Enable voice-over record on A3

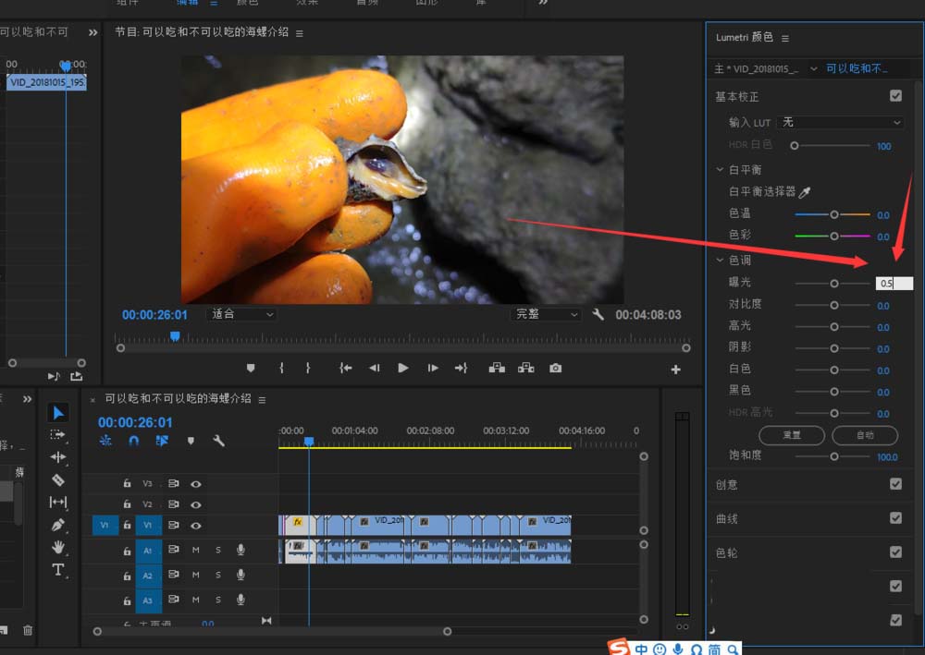point(240,600)
